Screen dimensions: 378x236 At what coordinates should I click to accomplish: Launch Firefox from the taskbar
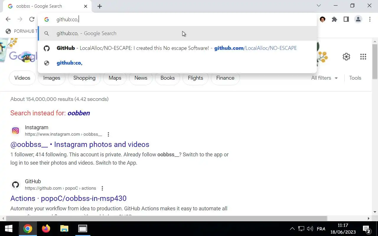tap(46, 229)
